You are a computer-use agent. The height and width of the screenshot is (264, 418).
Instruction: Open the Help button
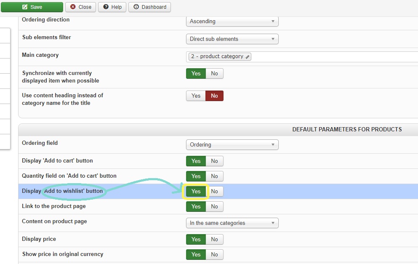coord(112,7)
